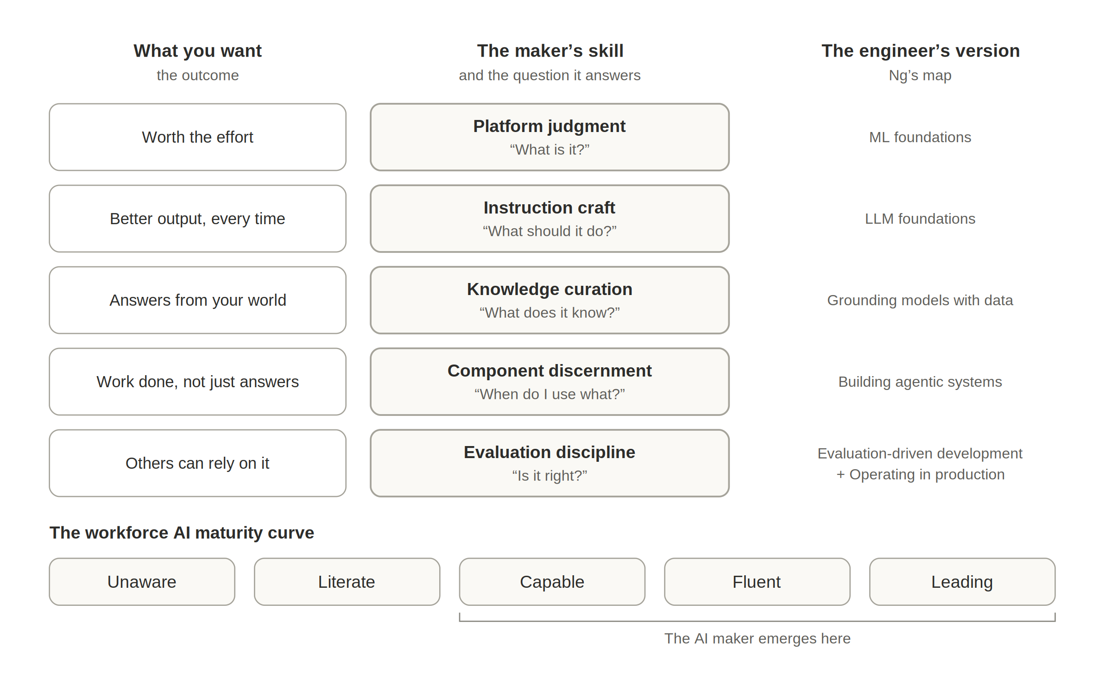Click the LLM foundations label
Screen dimensions: 1112x673
pos(920,219)
